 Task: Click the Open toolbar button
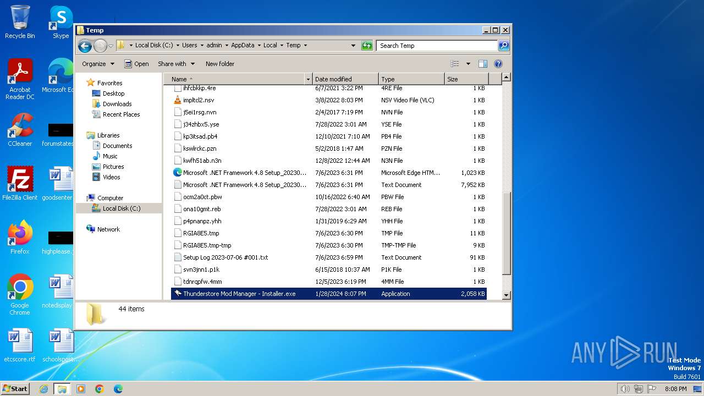coord(136,64)
